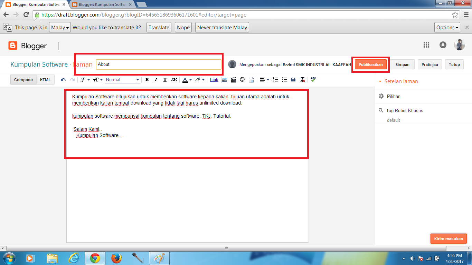Open the notifications bell

click(x=443, y=45)
